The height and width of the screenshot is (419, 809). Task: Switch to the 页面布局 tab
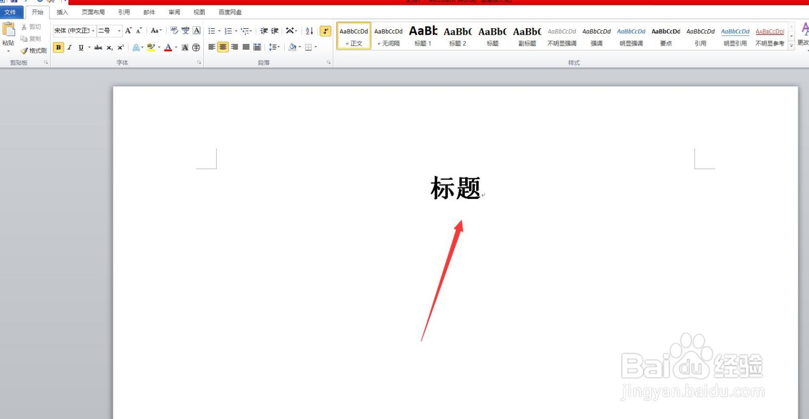click(93, 12)
